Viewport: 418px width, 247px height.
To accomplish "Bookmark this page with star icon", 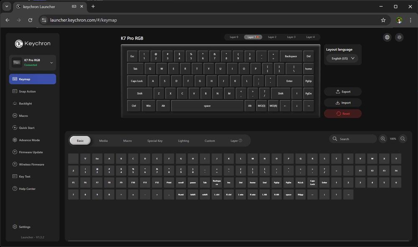I will (383, 20).
